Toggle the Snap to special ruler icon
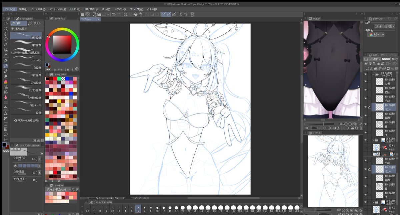Screen dimensions: 400x215 click(x=169, y=15)
